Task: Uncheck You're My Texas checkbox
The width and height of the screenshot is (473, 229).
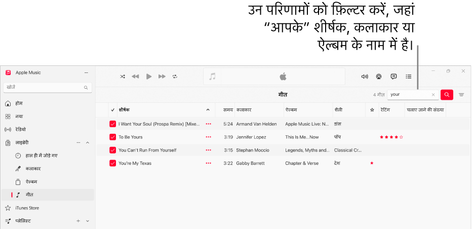Action: 112,163
